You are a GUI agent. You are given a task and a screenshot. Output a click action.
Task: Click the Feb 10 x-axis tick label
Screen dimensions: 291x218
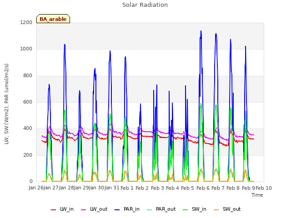click(x=264, y=188)
